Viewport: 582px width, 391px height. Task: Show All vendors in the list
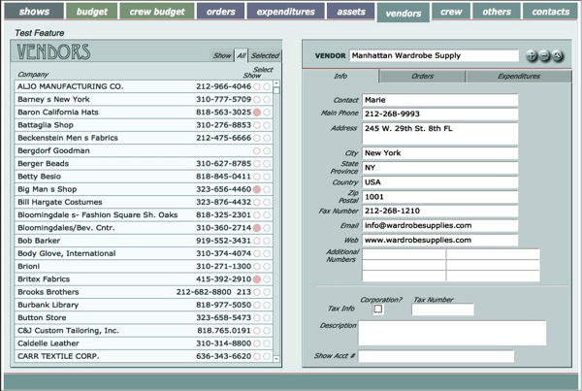(242, 55)
